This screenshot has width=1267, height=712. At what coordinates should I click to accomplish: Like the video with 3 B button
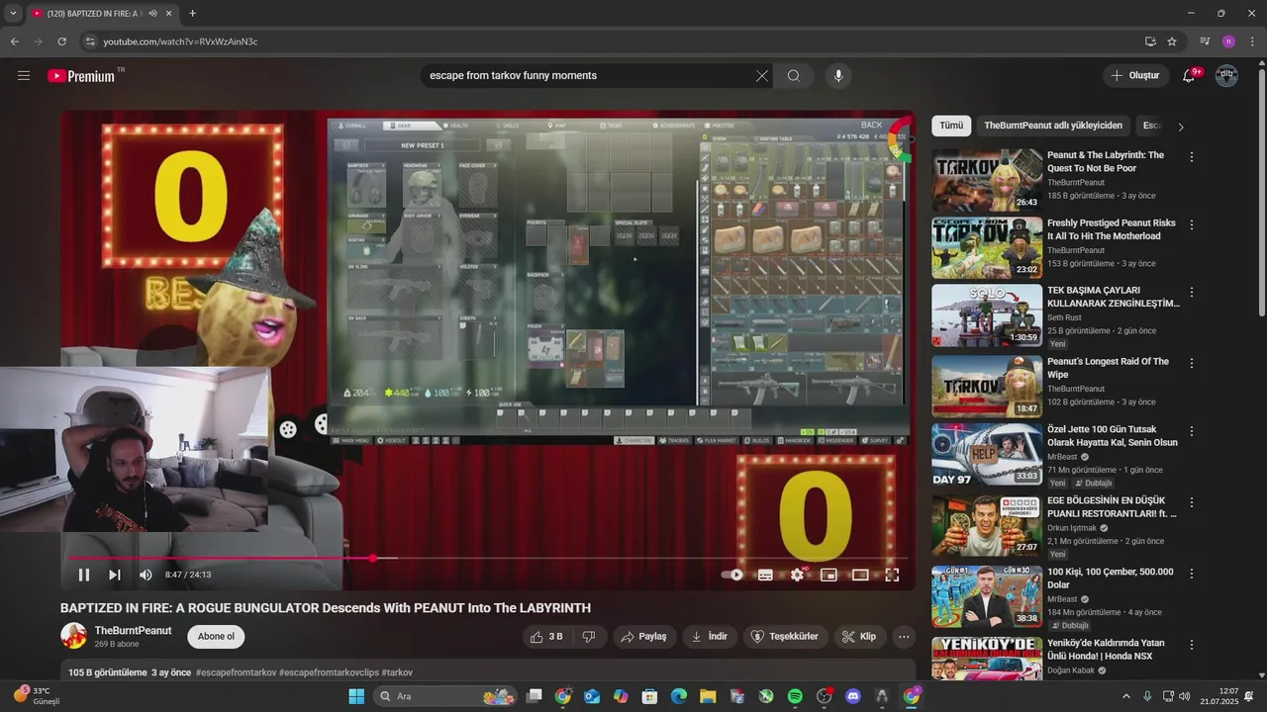click(x=545, y=637)
